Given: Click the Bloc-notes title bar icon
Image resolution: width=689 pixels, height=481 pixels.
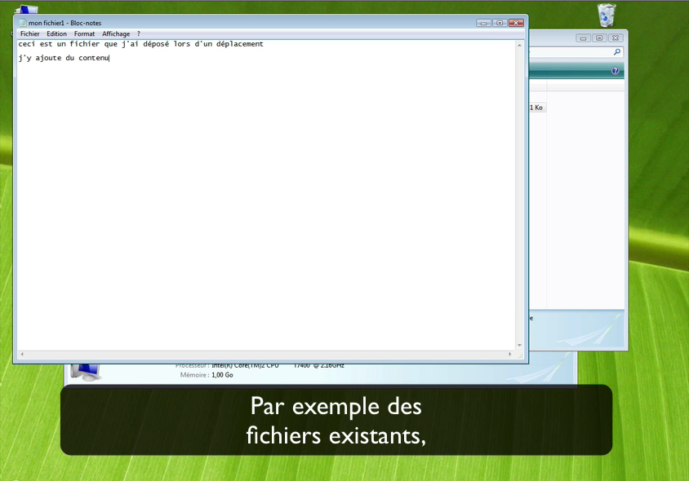Looking at the screenshot, I should click(x=23, y=23).
